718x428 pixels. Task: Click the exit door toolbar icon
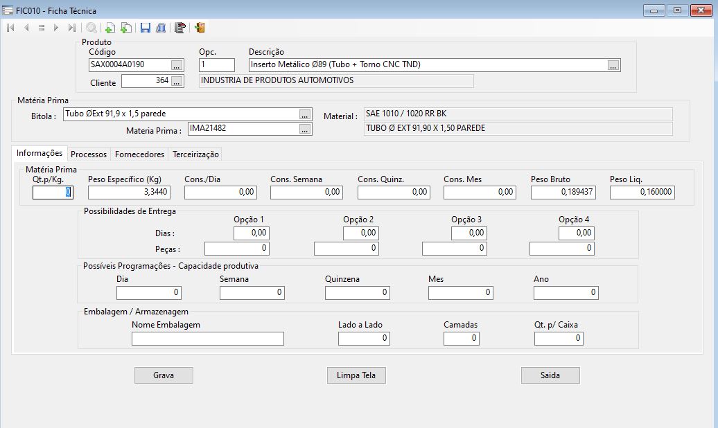click(x=200, y=28)
